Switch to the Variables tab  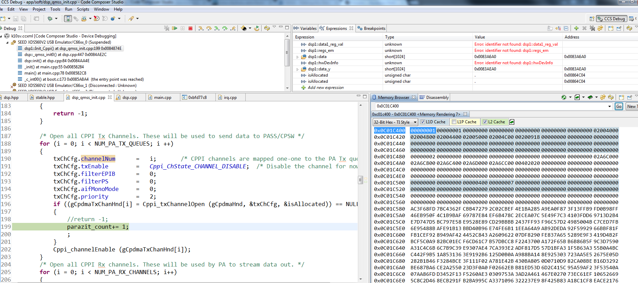(x=305, y=29)
